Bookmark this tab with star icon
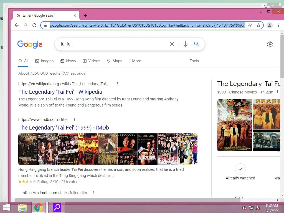Image resolution: width=284 pixels, height=213 pixels. pyautogui.click(x=258, y=25)
